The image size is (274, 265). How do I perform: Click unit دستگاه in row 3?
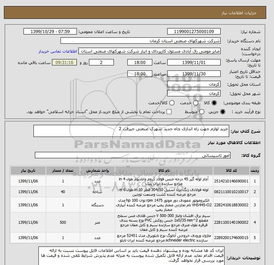coord(98,205)
